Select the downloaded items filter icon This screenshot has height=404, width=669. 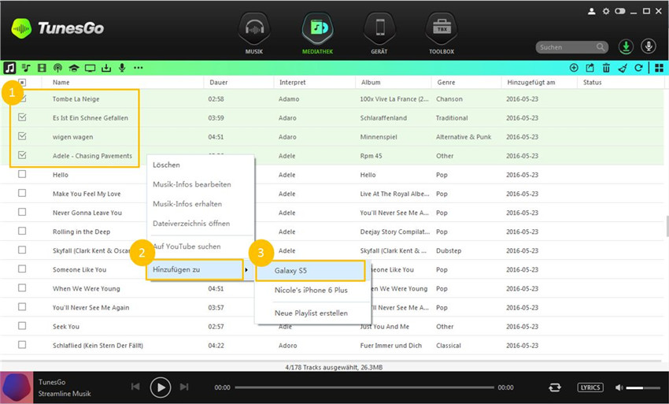point(106,68)
